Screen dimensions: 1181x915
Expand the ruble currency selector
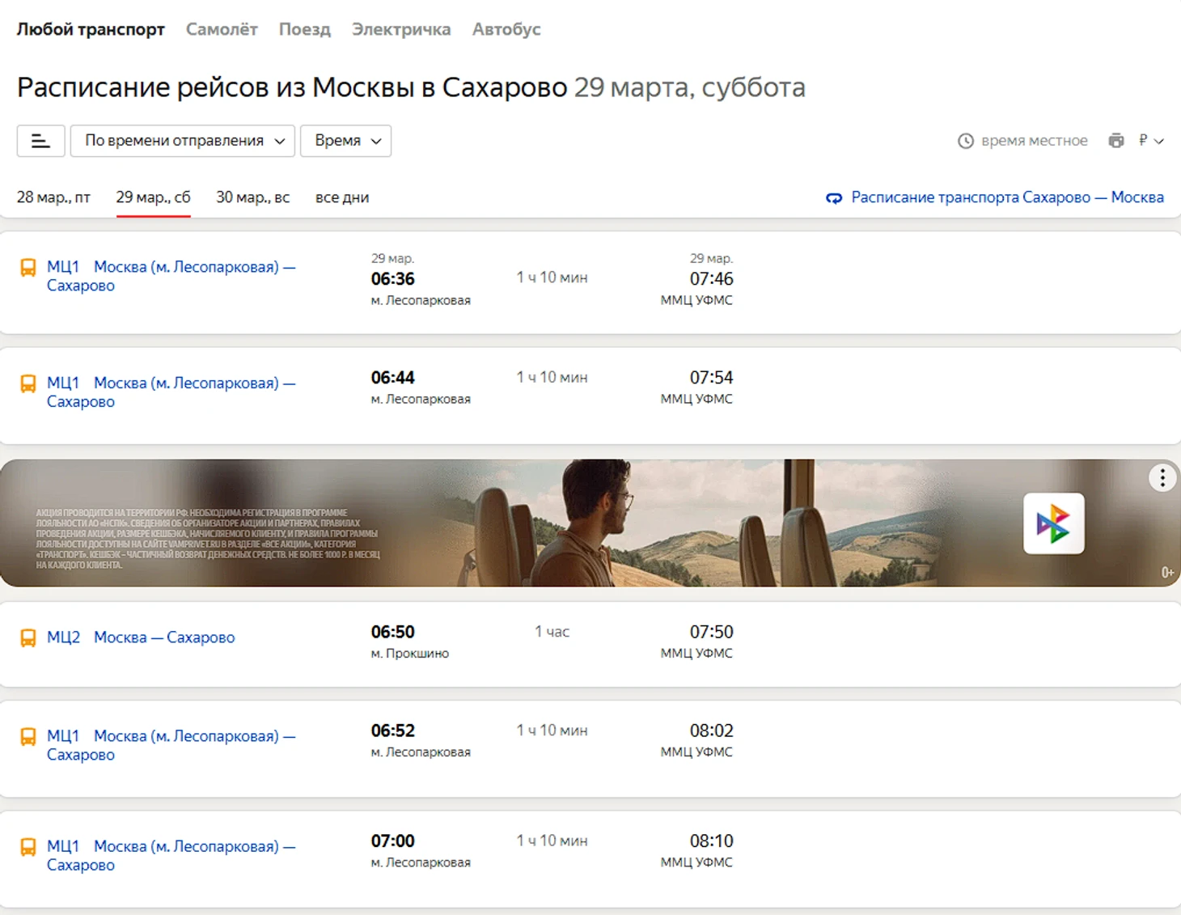[x=1150, y=141]
